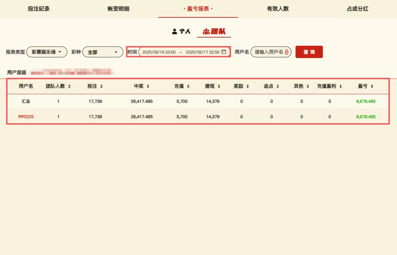Sort by 中奖 column arrows
This screenshot has height=255, width=397.
pyautogui.click(x=148, y=86)
